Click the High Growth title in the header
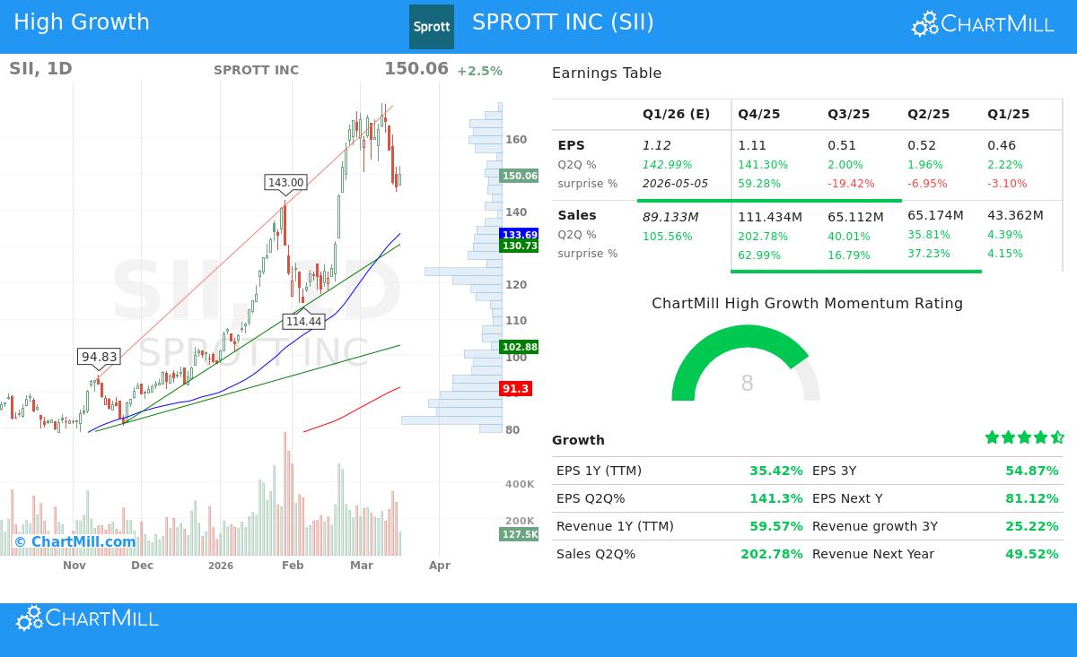Image resolution: width=1077 pixels, height=657 pixels. pos(82,22)
